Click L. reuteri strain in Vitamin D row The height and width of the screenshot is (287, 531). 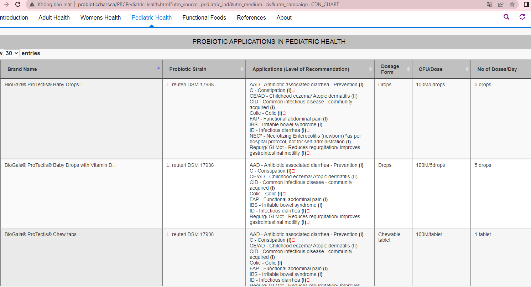point(190,165)
